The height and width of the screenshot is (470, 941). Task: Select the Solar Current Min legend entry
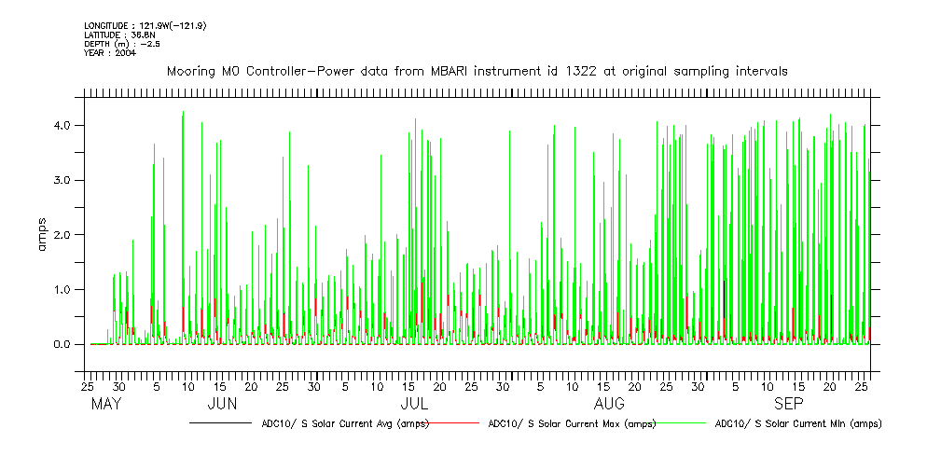(x=798, y=423)
